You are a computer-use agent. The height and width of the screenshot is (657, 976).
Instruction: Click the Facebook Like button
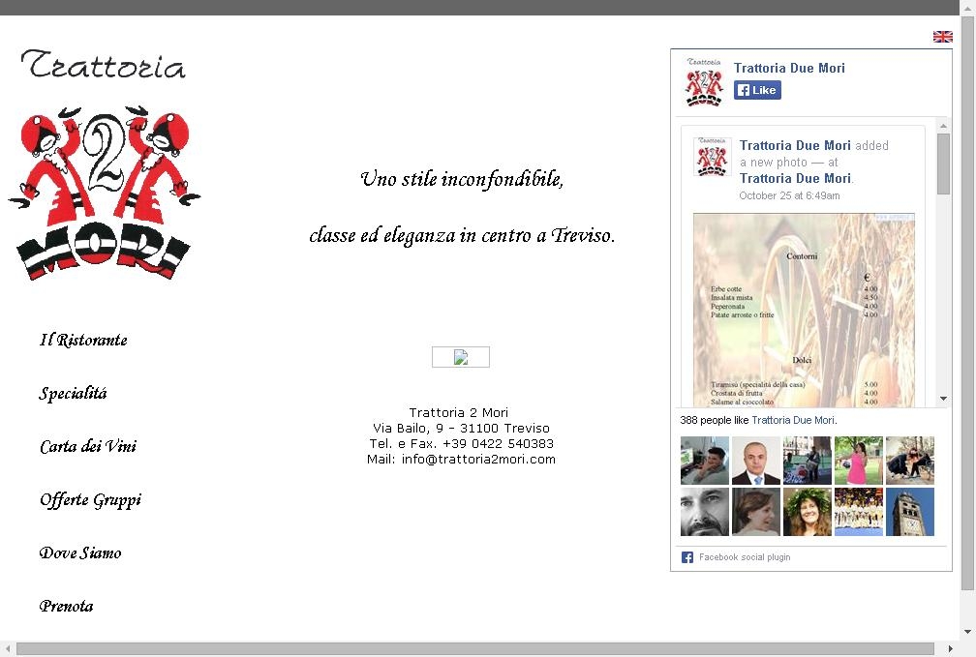(x=757, y=90)
